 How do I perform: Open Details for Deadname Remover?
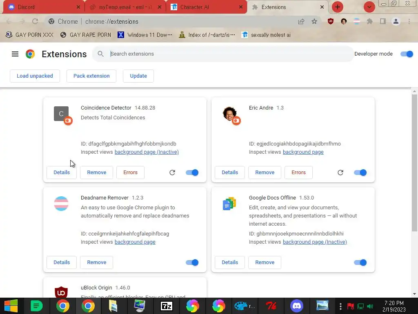62,262
